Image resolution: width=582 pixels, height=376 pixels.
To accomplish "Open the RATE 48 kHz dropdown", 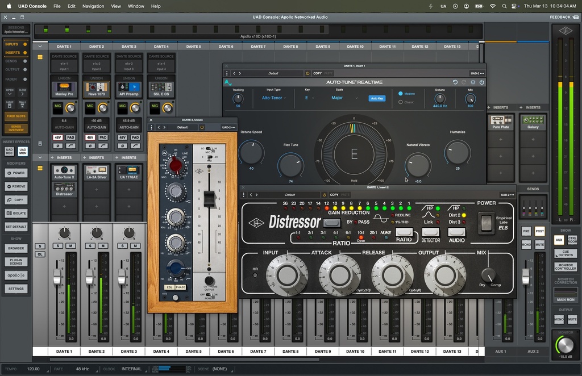I will point(83,369).
